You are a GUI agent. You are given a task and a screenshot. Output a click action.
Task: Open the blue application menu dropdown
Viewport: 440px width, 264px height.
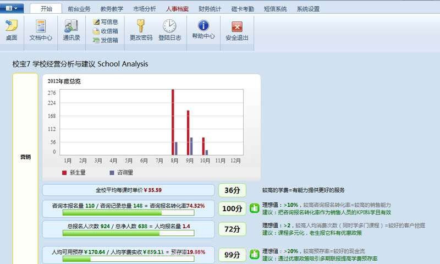tap(12, 8)
